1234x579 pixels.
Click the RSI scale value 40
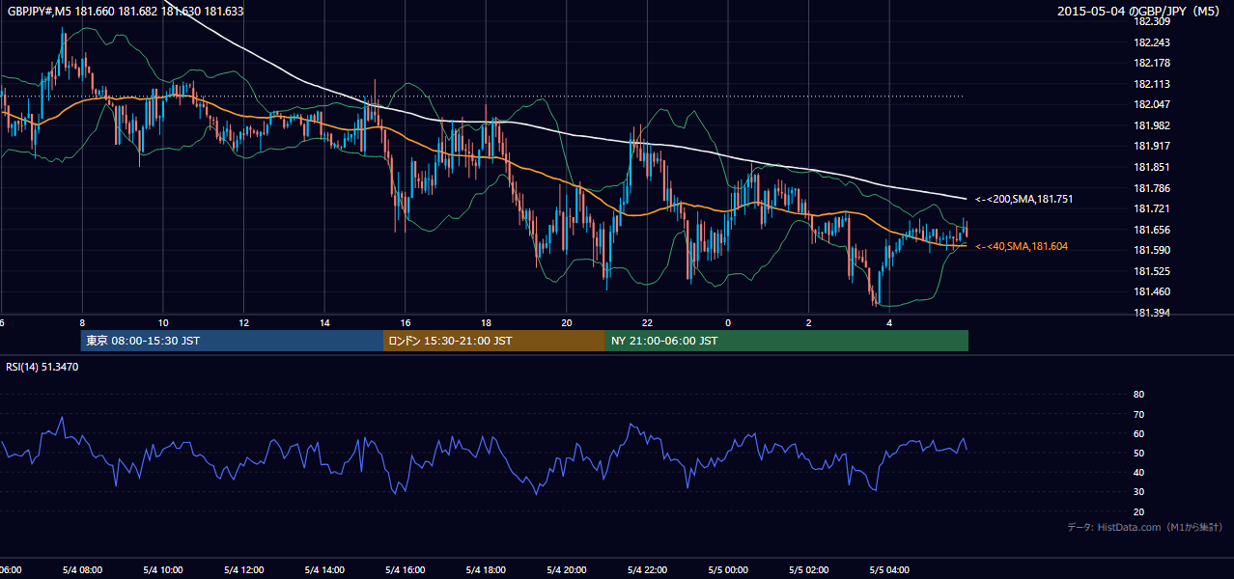pyautogui.click(x=1138, y=472)
